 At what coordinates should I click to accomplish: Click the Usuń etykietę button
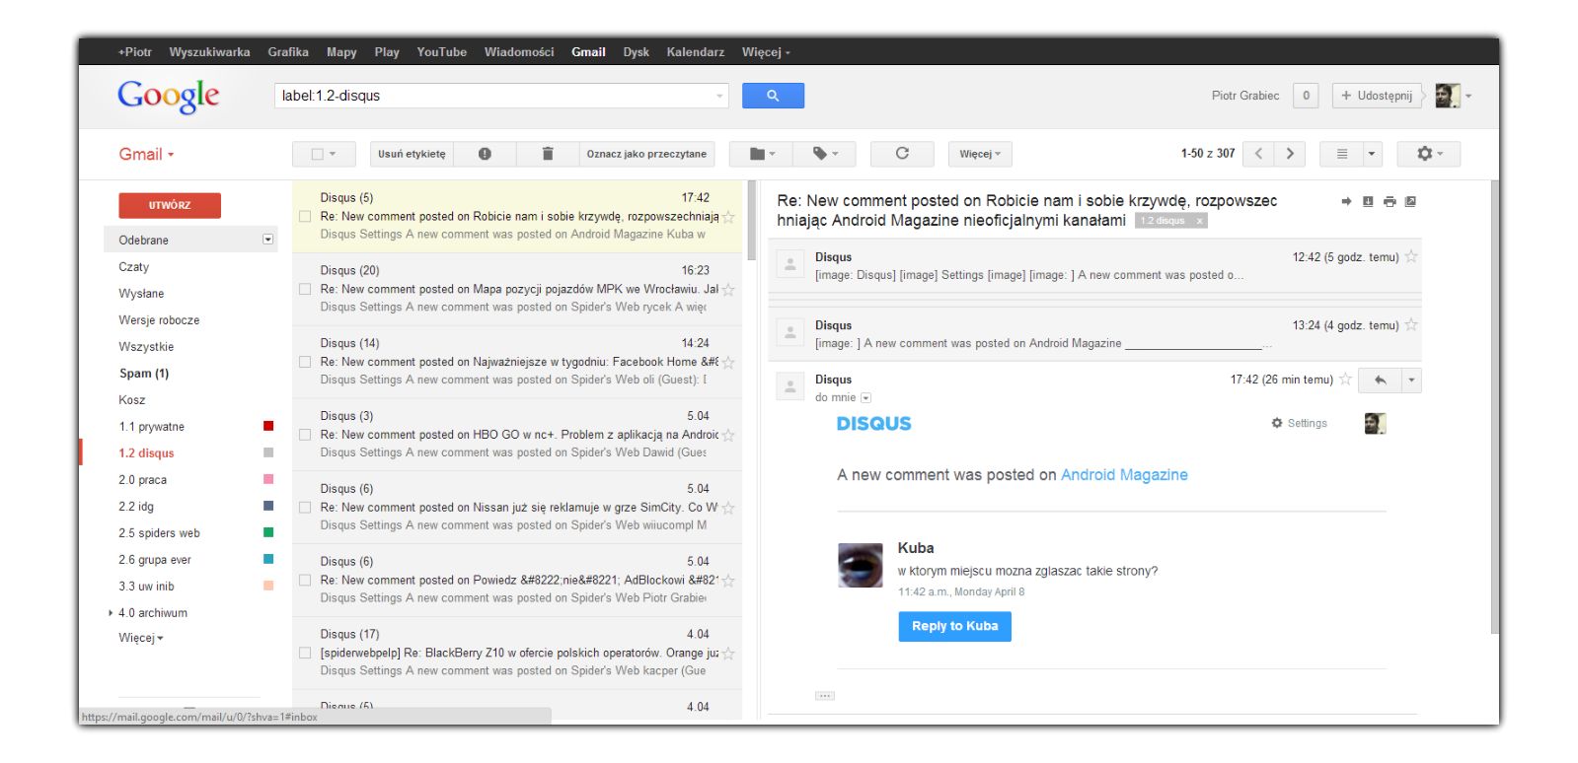[x=412, y=154]
